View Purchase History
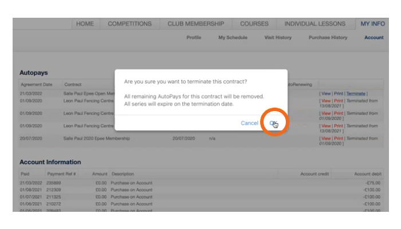This screenshot has width=401, height=229. [x=328, y=38]
